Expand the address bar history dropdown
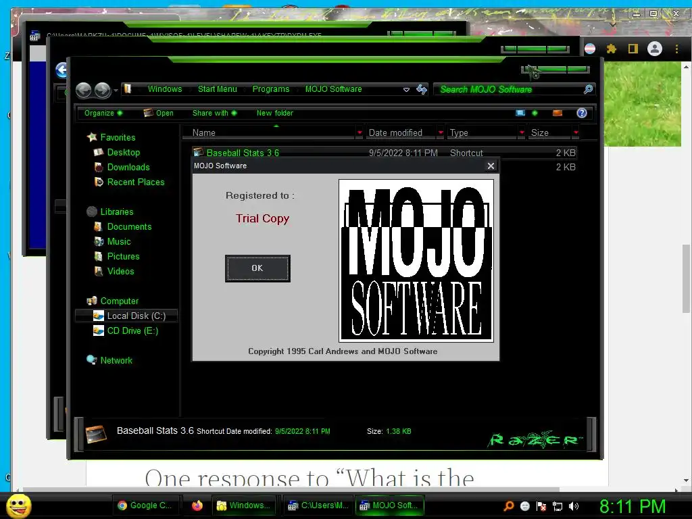The height and width of the screenshot is (519, 692). [406, 90]
